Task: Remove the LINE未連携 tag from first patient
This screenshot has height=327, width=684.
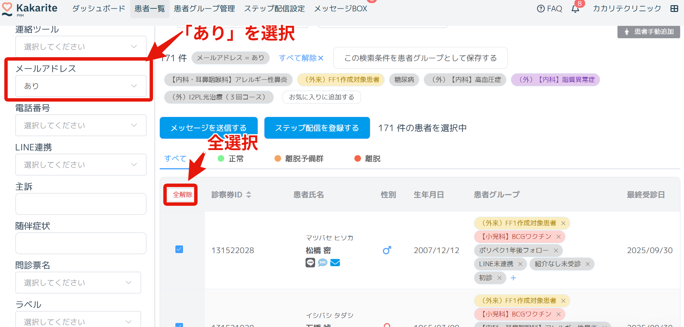Action: (520, 264)
